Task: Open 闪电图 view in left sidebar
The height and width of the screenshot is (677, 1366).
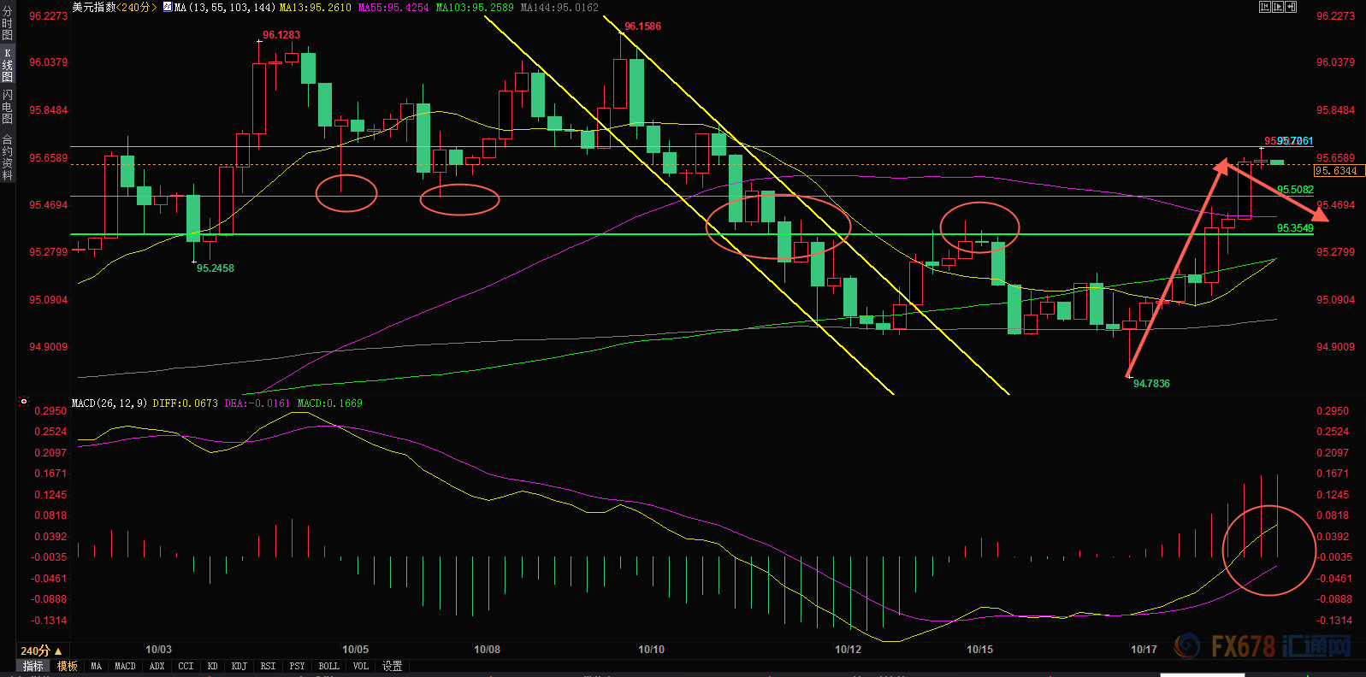Action: 8,107
